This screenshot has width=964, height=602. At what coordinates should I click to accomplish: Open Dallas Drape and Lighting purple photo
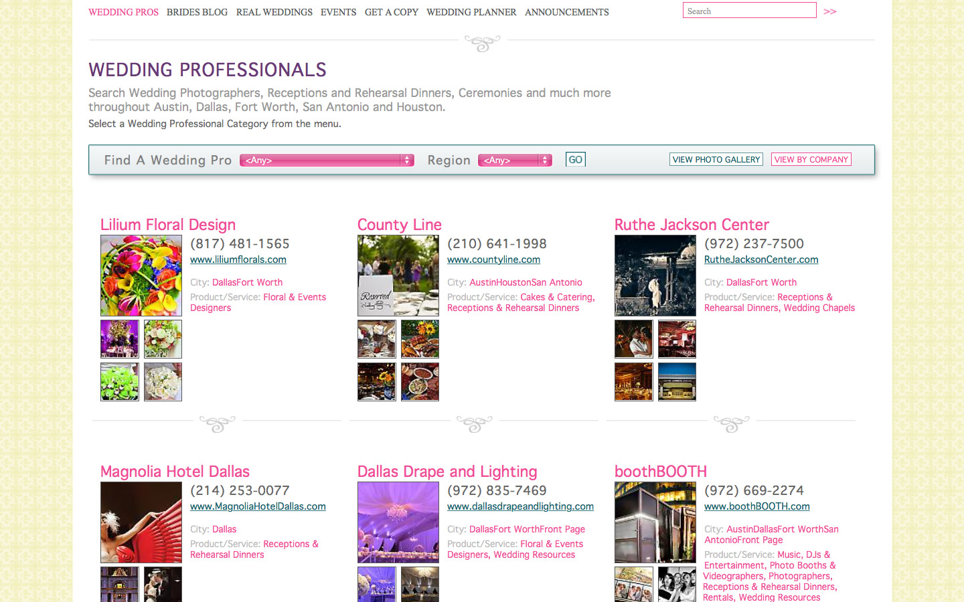coord(398,522)
